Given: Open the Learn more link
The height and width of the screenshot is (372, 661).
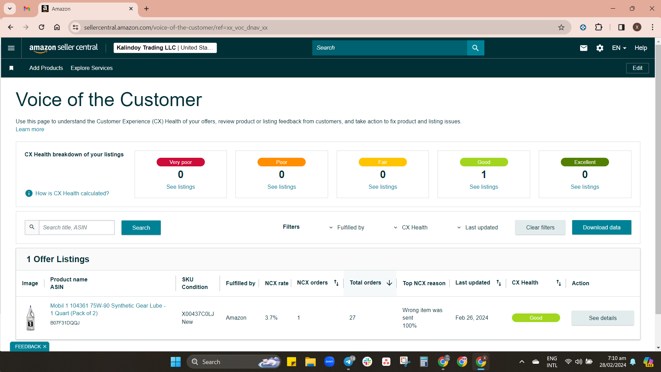Looking at the screenshot, I should [x=30, y=129].
